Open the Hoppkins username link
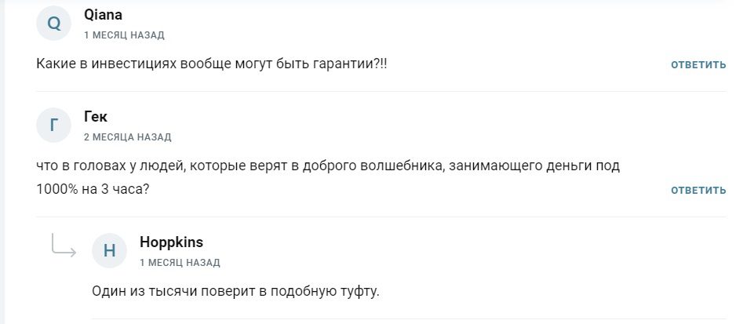Image resolution: width=754 pixels, height=324 pixels. [x=171, y=242]
